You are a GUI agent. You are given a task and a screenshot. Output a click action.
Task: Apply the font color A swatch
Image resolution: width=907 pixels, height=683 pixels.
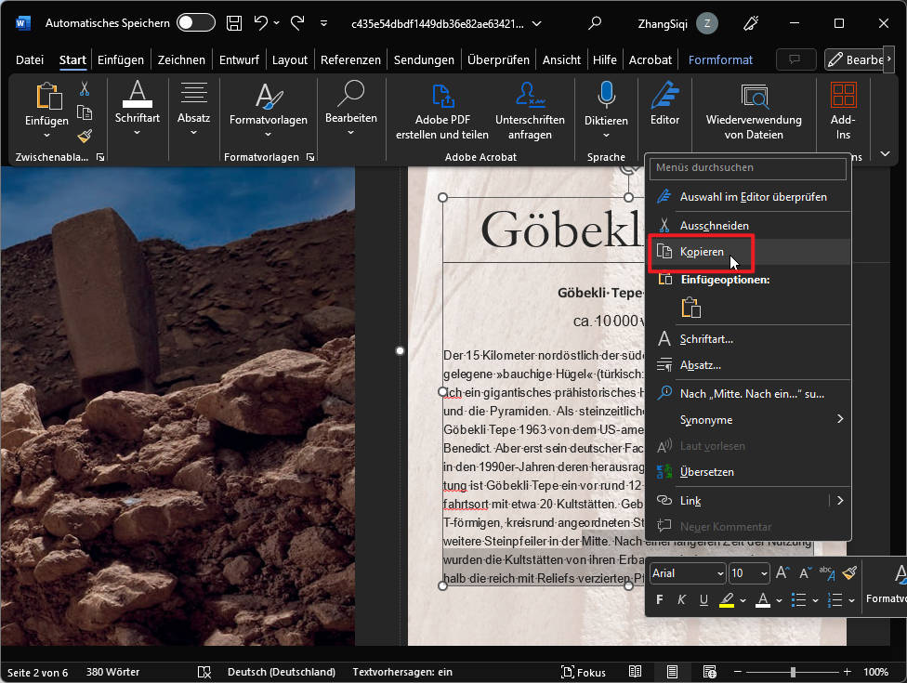pos(763,599)
